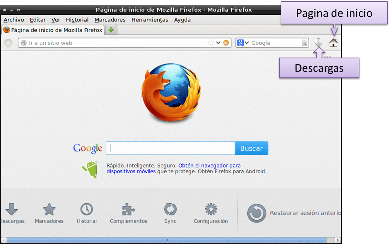Viewport: 390px width, 244px height.
Task: Click the Buscar button
Action: pyautogui.click(x=251, y=148)
